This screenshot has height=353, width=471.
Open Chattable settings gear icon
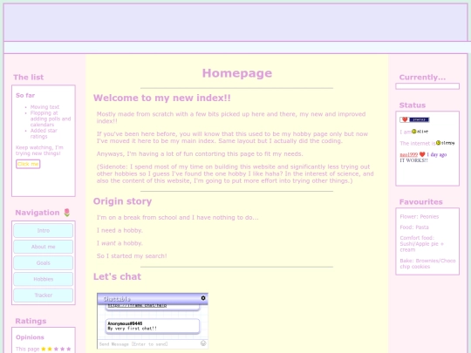[x=203, y=298]
